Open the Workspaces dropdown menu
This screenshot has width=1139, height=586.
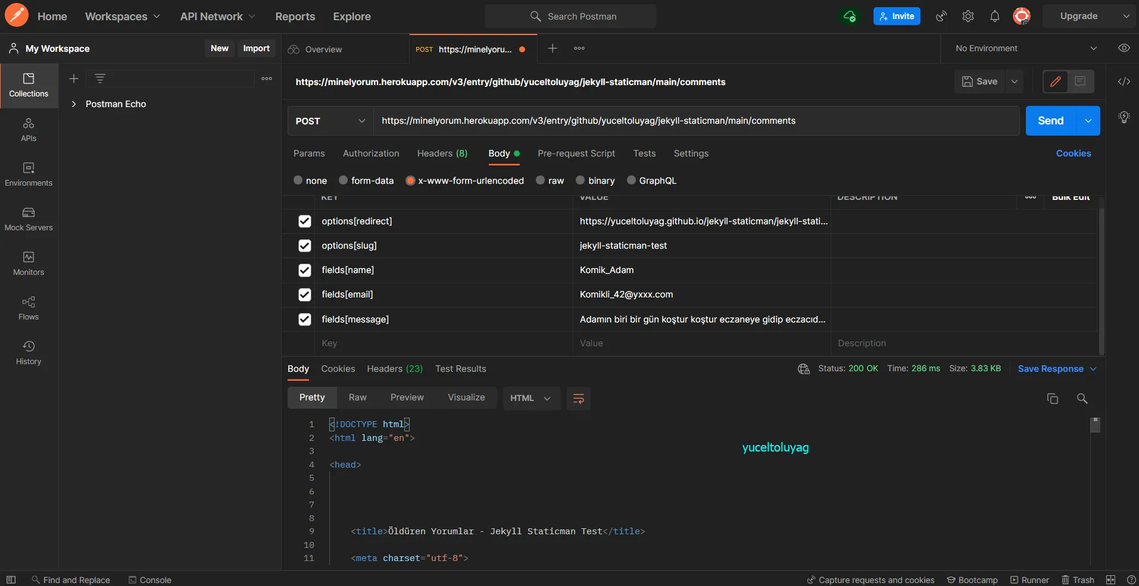123,17
